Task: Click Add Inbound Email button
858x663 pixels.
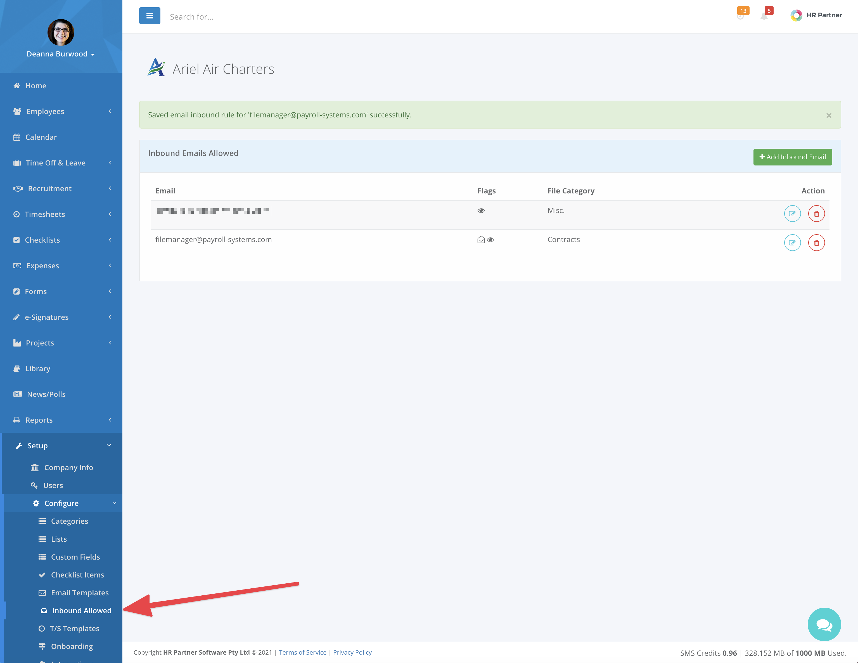Action: [x=792, y=157]
